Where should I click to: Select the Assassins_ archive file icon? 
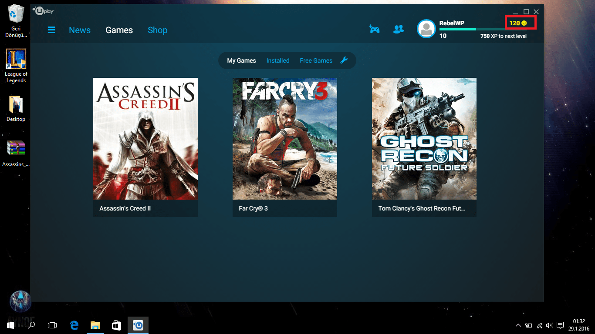point(16,154)
